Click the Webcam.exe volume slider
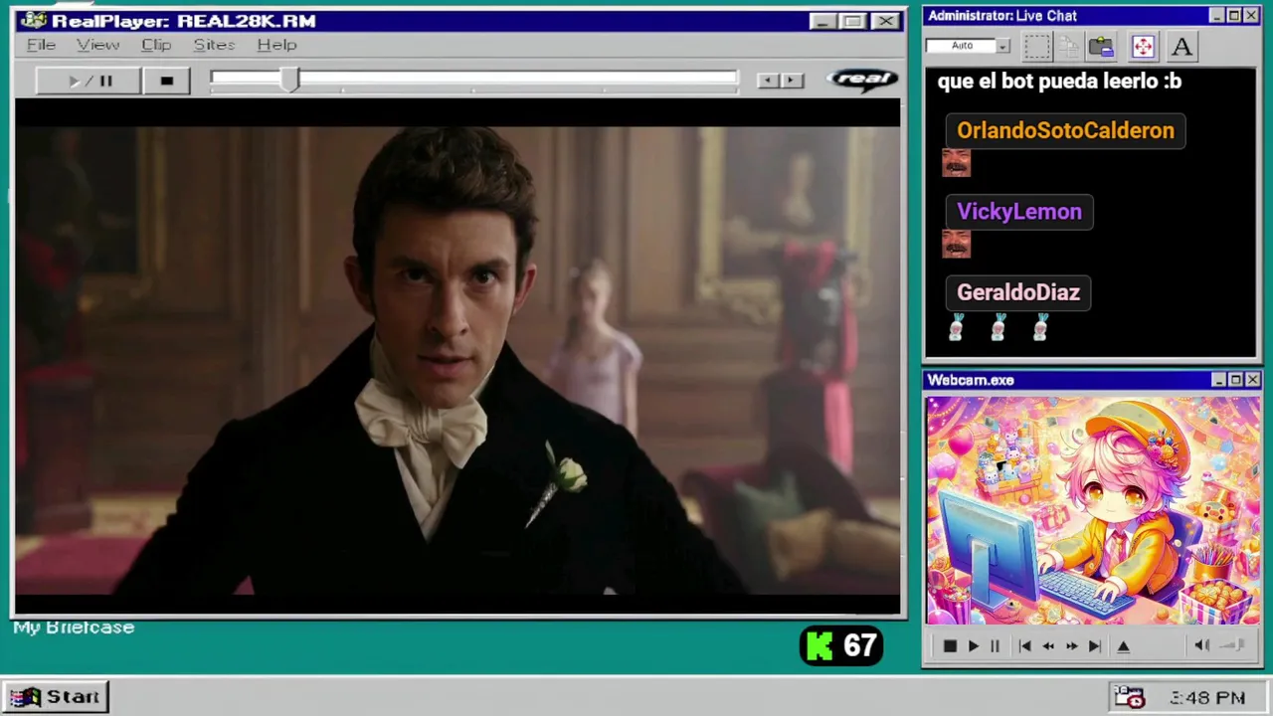 coord(1233,646)
